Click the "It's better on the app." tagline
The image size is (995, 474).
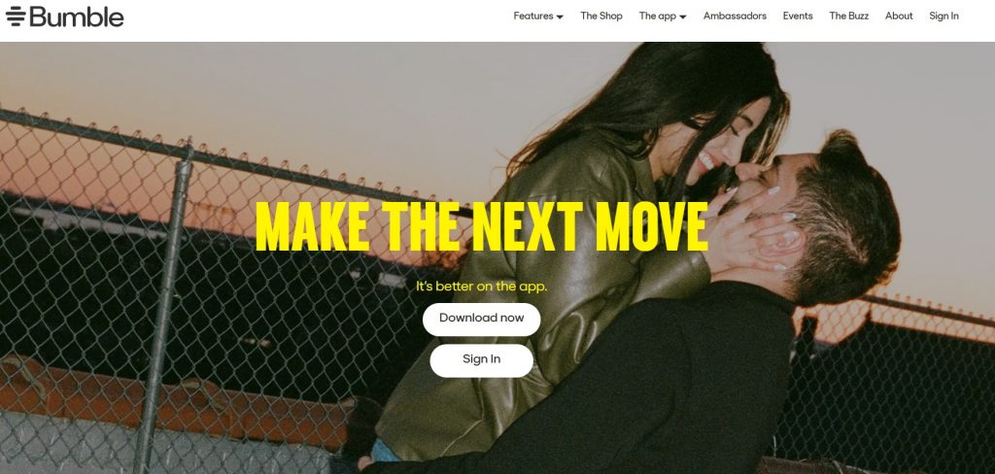pyautogui.click(x=482, y=287)
